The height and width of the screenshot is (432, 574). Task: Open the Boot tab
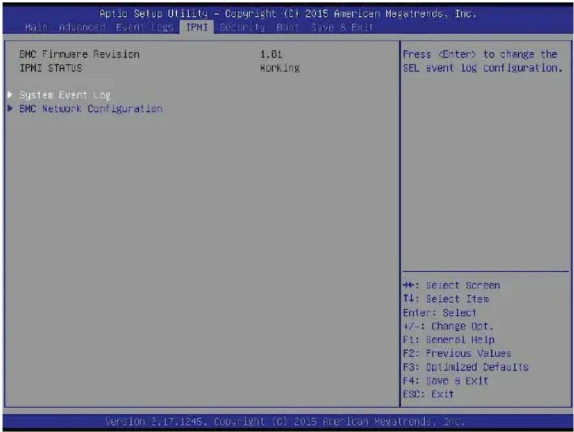288,27
